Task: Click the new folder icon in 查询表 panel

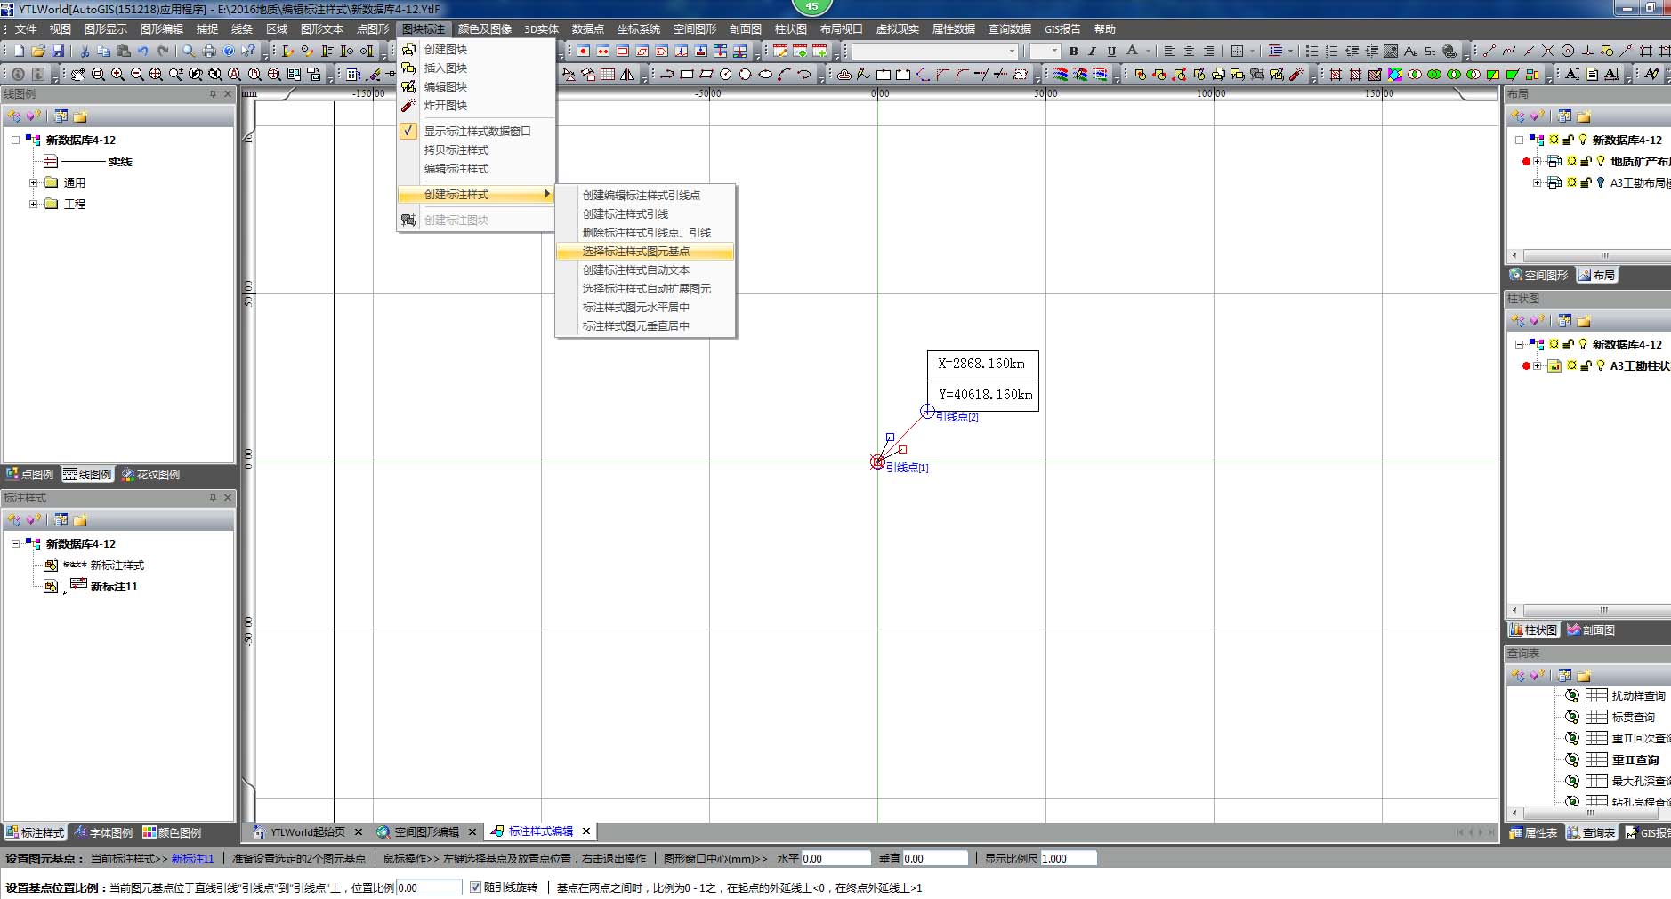Action: coord(1584,676)
